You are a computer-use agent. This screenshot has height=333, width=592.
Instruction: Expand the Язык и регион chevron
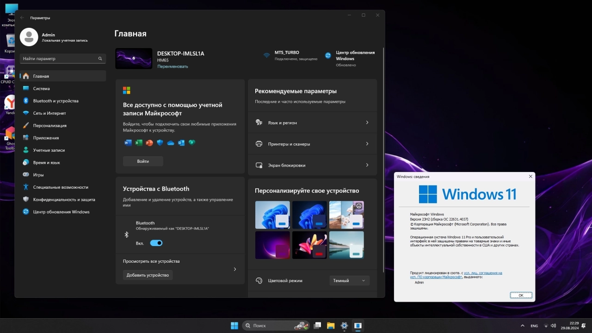click(x=367, y=123)
